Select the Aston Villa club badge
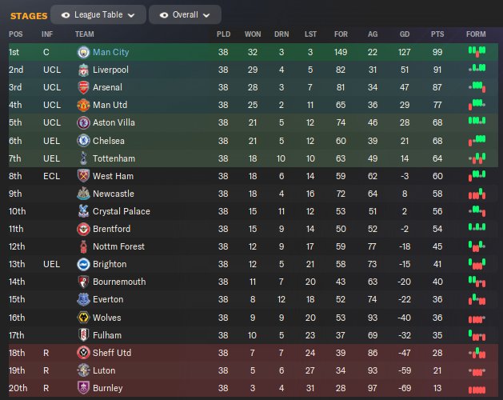503x400 pixels. [83, 122]
